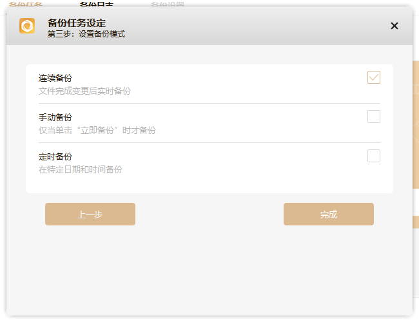Select the 定时备份 option label

coord(55,156)
